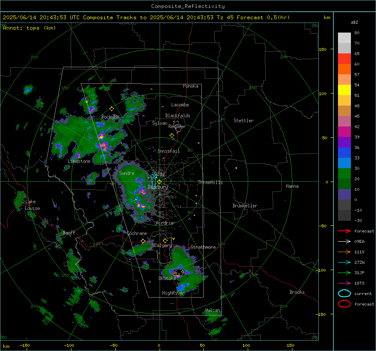376x351 pixels.
Task: Click the yellow diamond at radar center
Action: coord(159,182)
